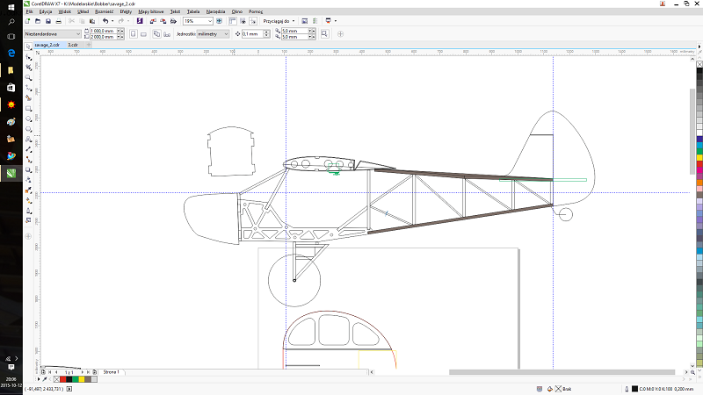Image resolution: width=703 pixels, height=395 pixels.
Task: Open the Pomoc menu
Action: (x=256, y=11)
